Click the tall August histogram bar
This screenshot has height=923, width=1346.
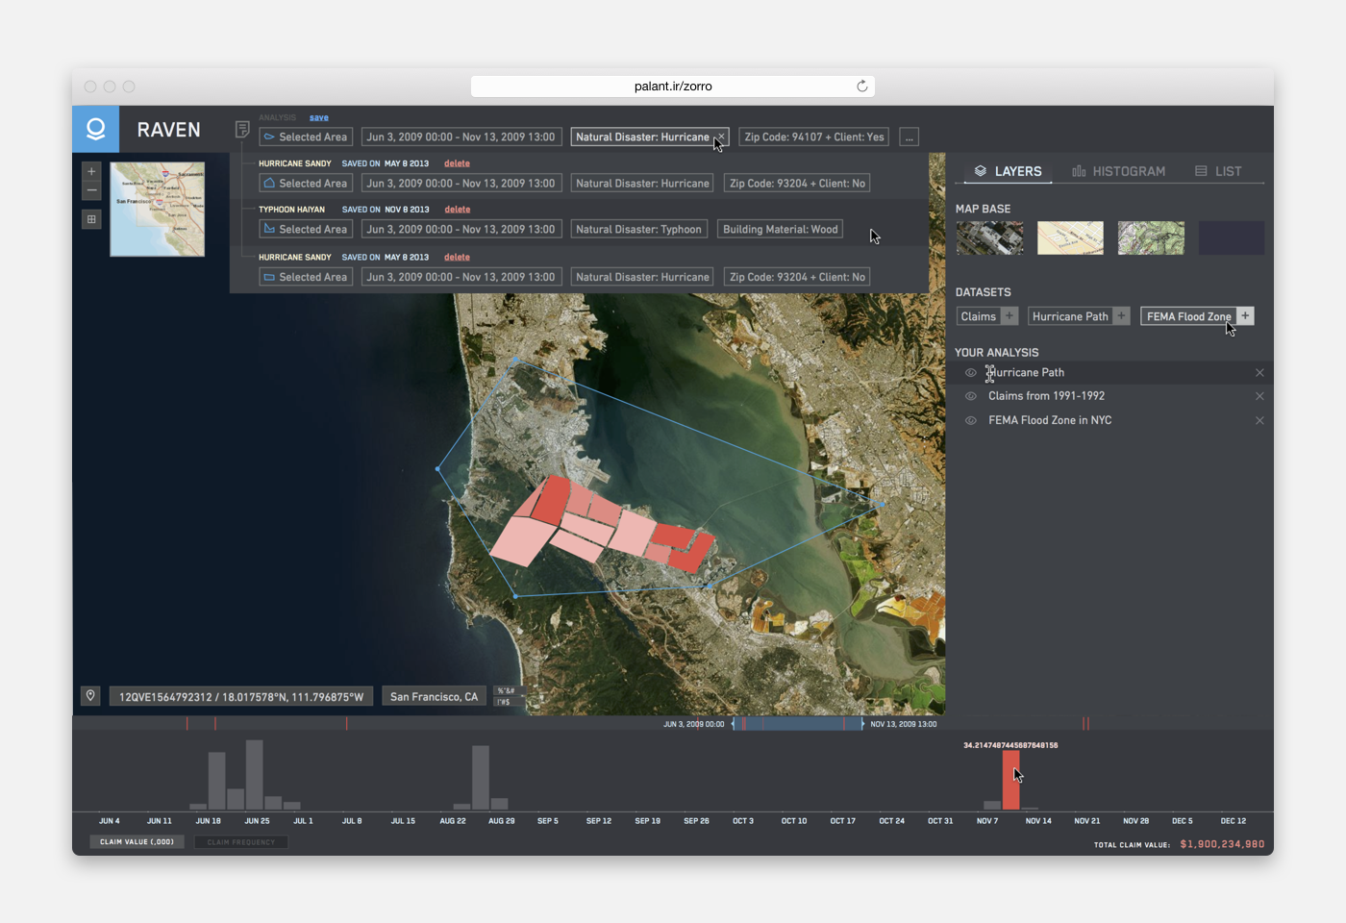481,778
